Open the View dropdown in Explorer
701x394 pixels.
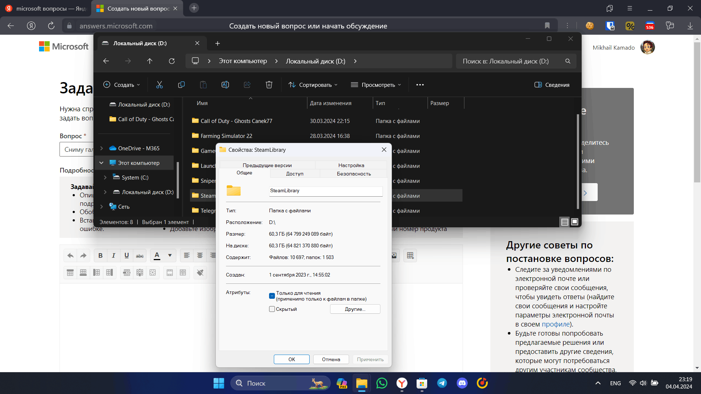tap(376, 85)
